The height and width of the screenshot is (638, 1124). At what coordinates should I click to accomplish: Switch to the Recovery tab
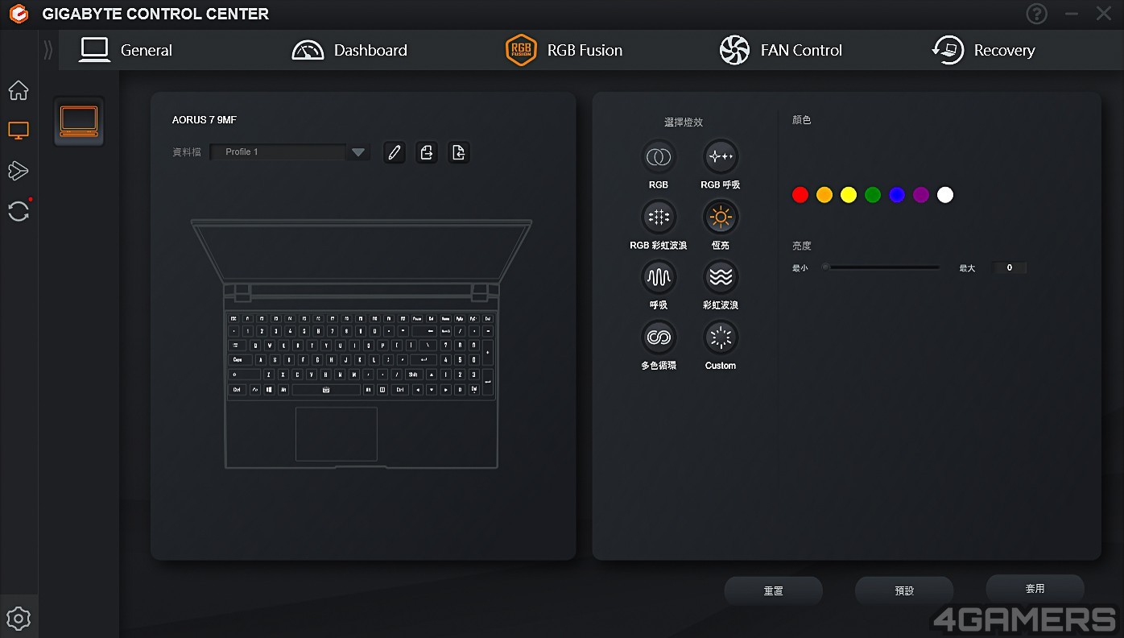click(x=983, y=50)
